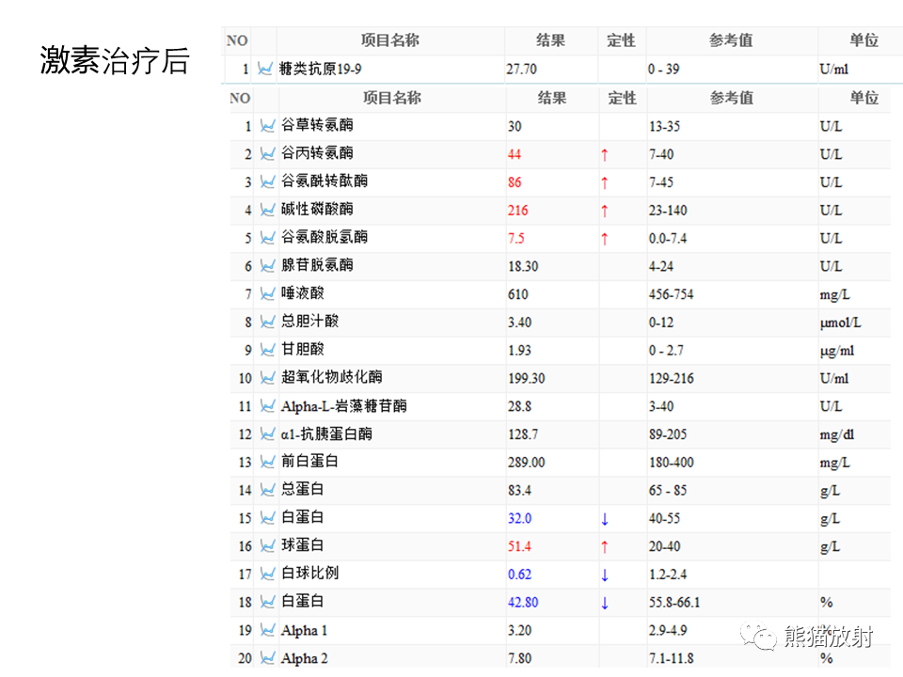Select blue result value 0.62

[519, 575]
